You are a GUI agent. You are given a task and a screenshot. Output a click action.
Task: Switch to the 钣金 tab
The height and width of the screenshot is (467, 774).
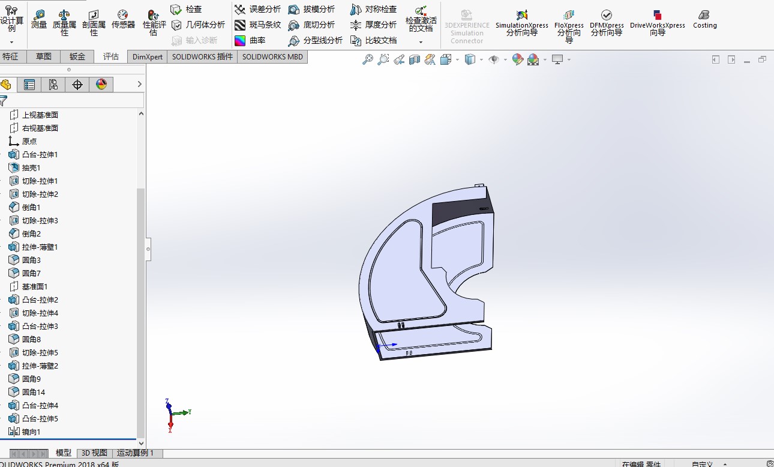click(77, 56)
